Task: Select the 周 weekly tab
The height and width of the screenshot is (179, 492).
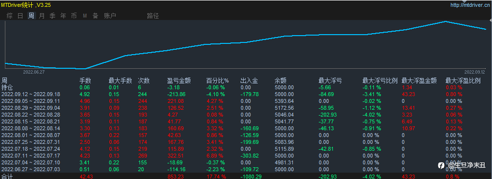Action: pyautogui.click(x=31, y=16)
